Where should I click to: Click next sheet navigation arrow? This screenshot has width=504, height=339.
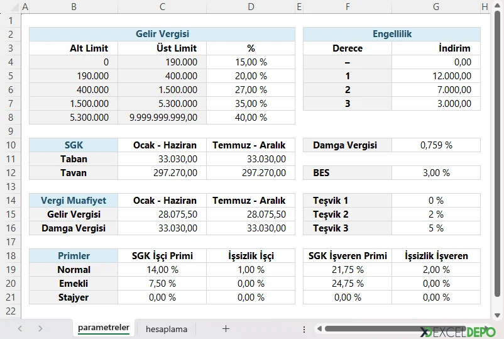pos(40,328)
